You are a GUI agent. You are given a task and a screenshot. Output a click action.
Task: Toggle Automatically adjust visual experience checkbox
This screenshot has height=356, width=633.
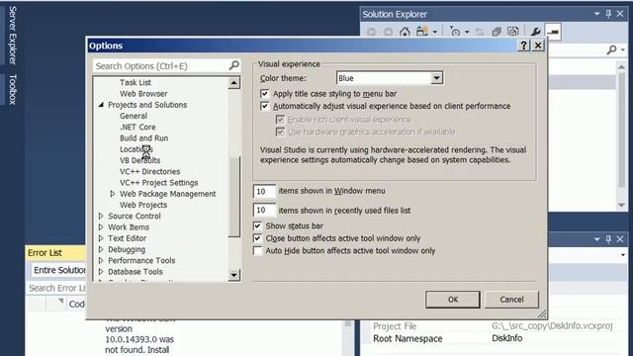264,106
